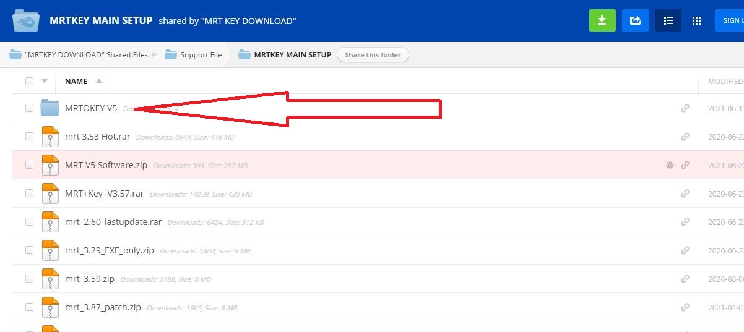Click modified date of MRT V5 Software.zip
Image resolution: width=744 pixels, height=332 pixels.
tap(725, 165)
